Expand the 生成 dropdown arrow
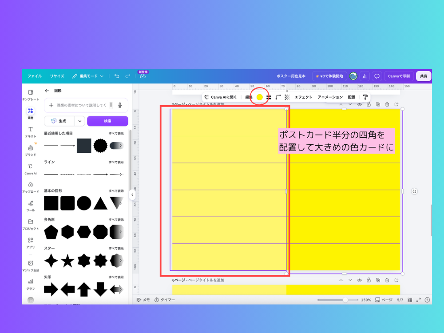 pyautogui.click(x=80, y=121)
